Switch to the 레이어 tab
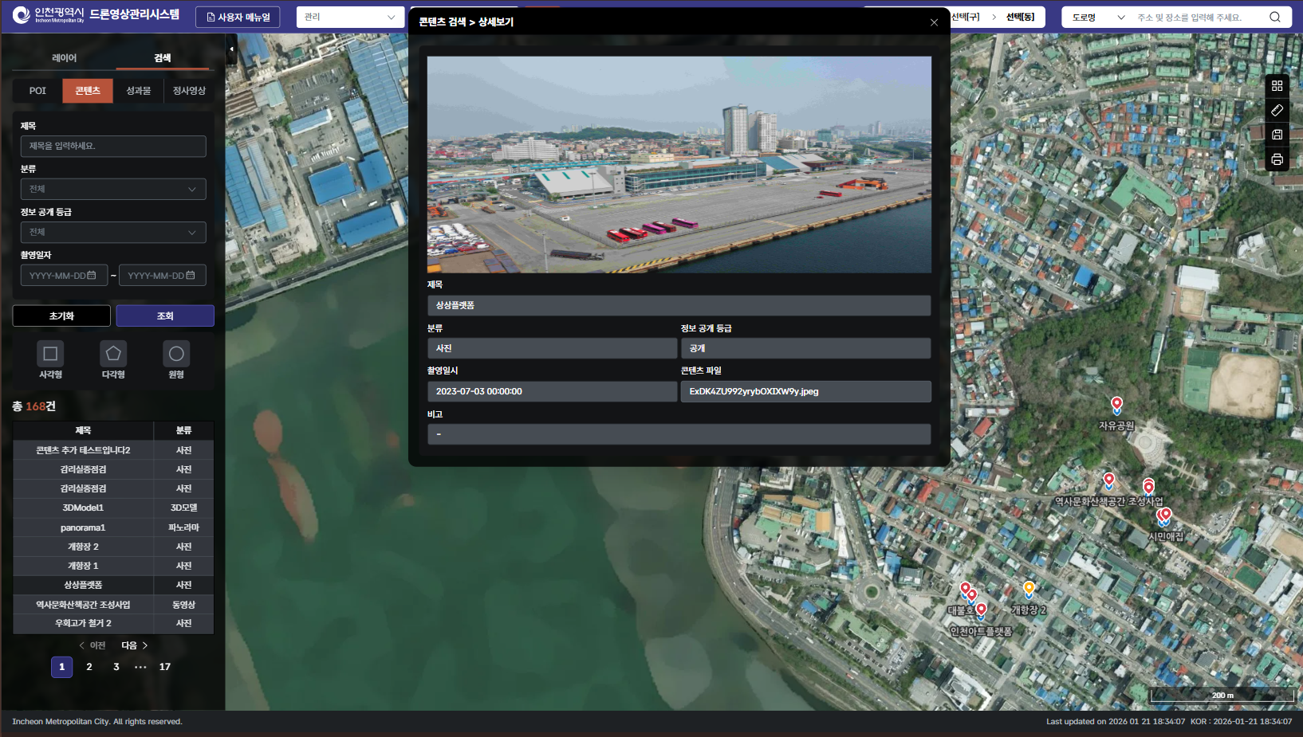Viewport: 1303px width, 737px height. [x=64, y=58]
